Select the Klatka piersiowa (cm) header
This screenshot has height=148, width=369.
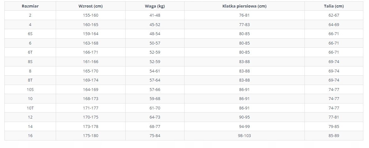(x=244, y=6)
